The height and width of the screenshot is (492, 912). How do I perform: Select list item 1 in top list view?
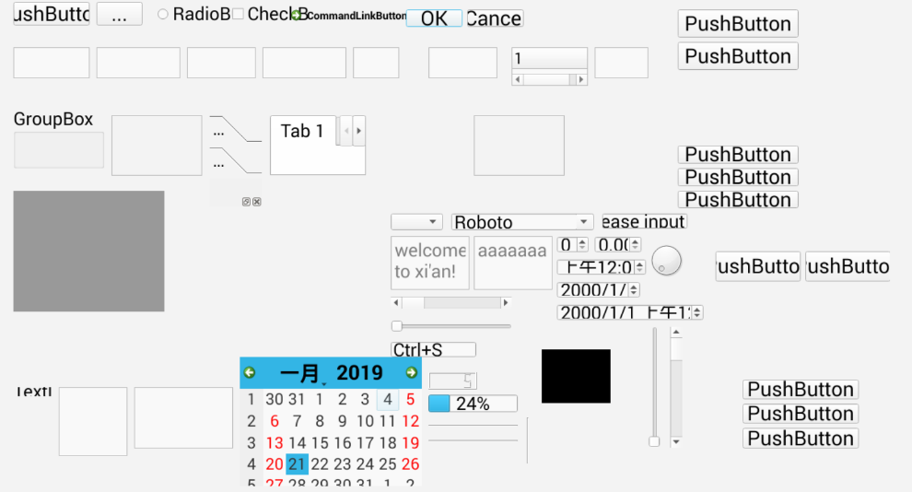(550, 59)
